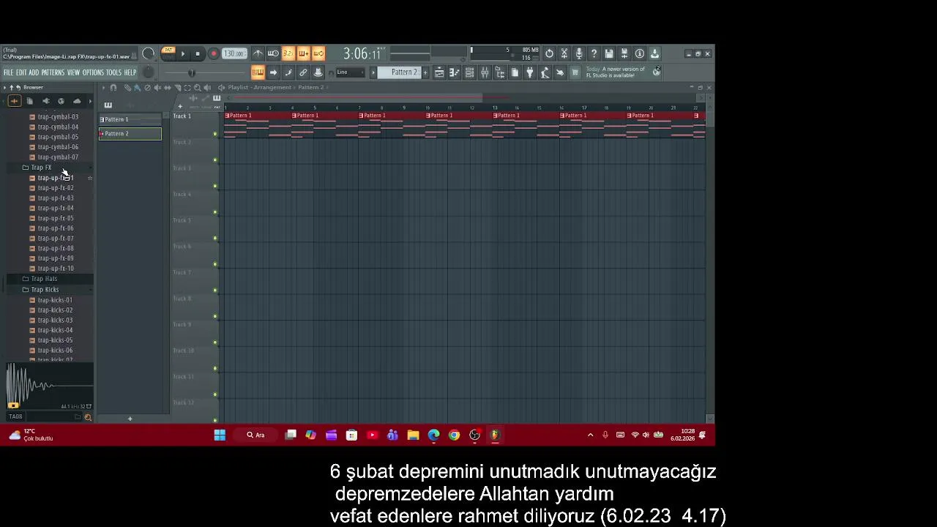937x527 pixels.
Task: Open the OPTIONS menu
Action: (93, 72)
